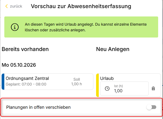Click the yellow color bar on Urlaub card
Image resolution: width=163 pixels, height=119 pixels.
(x=97, y=85)
